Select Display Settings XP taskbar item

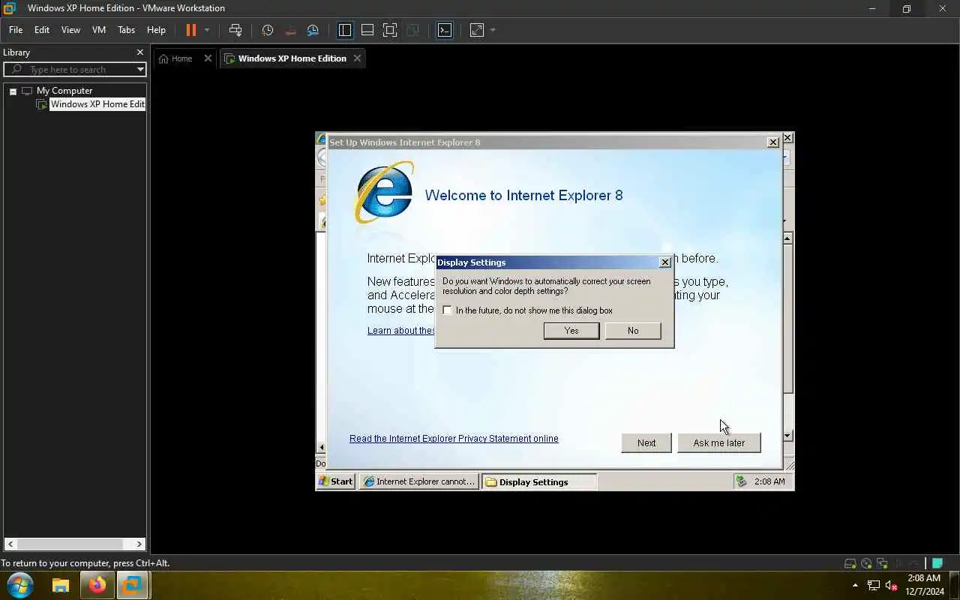pos(539,481)
